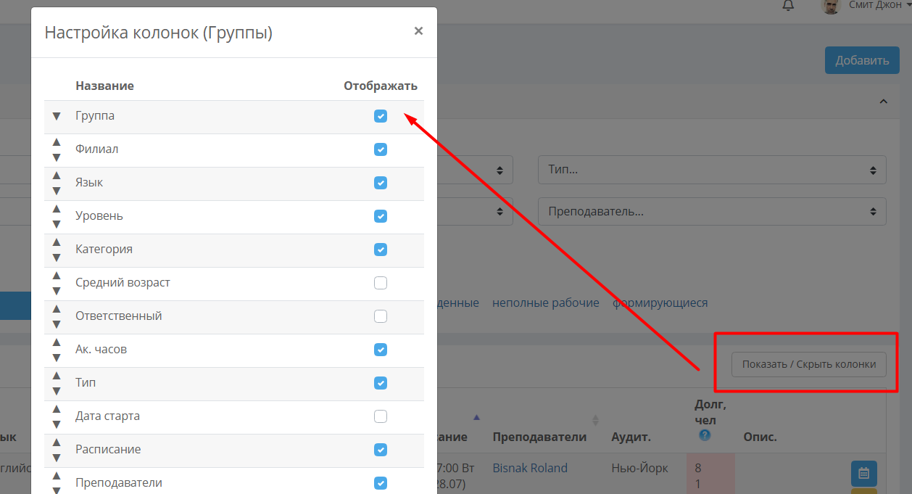
Task: Open the Преподаватель... filter dropdown
Action: click(712, 212)
